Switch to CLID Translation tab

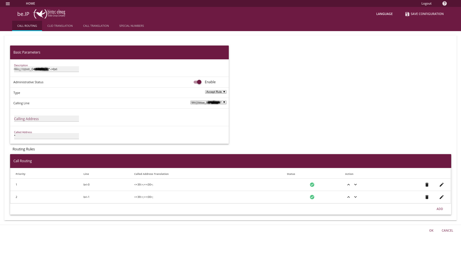[60, 26]
